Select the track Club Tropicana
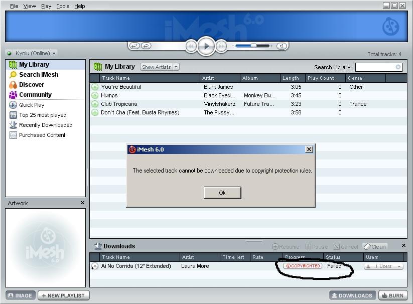This screenshot has width=413, height=304. point(248,104)
